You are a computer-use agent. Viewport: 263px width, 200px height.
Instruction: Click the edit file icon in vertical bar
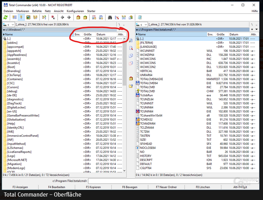[131, 48]
